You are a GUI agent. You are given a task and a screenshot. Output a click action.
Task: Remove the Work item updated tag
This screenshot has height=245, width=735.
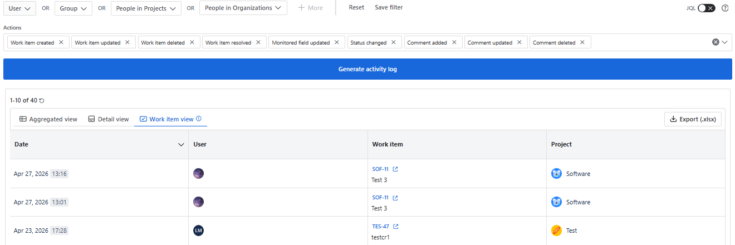127,42
